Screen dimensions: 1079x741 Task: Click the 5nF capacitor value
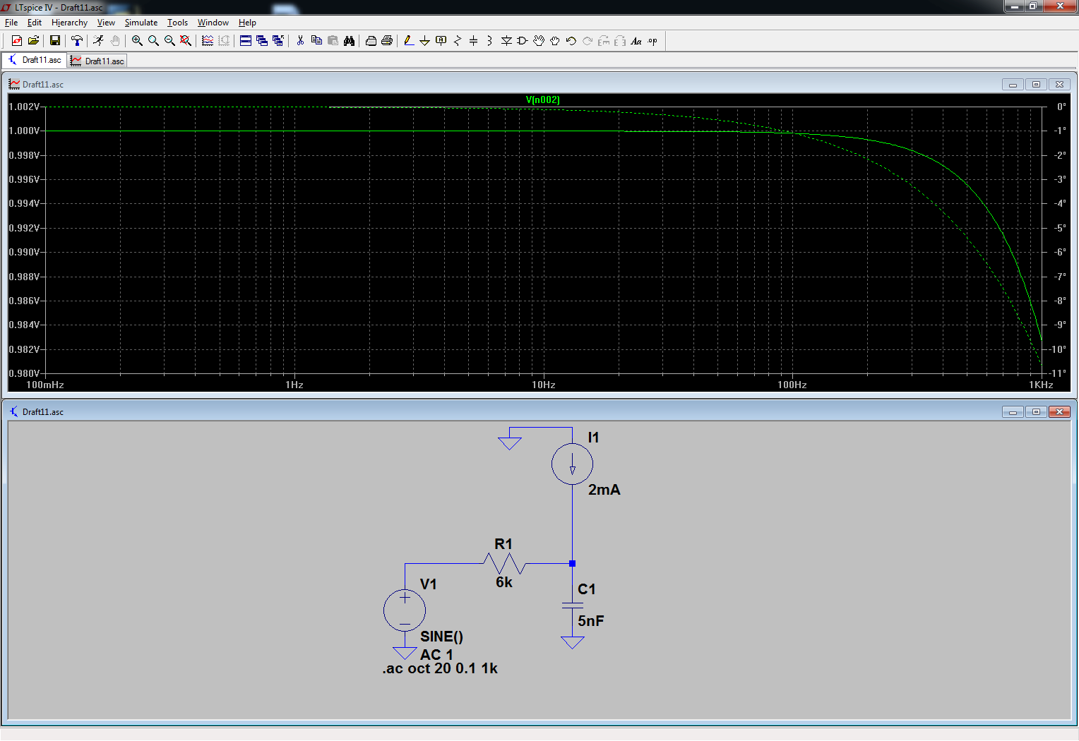click(591, 621)
